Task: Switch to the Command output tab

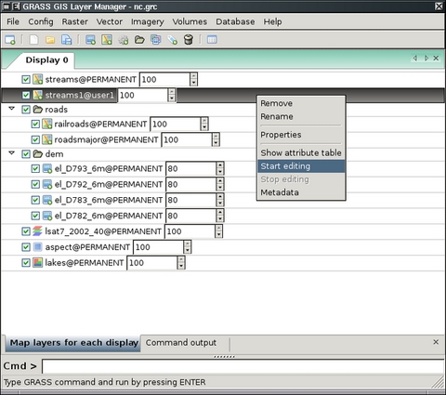Action: 181,343
